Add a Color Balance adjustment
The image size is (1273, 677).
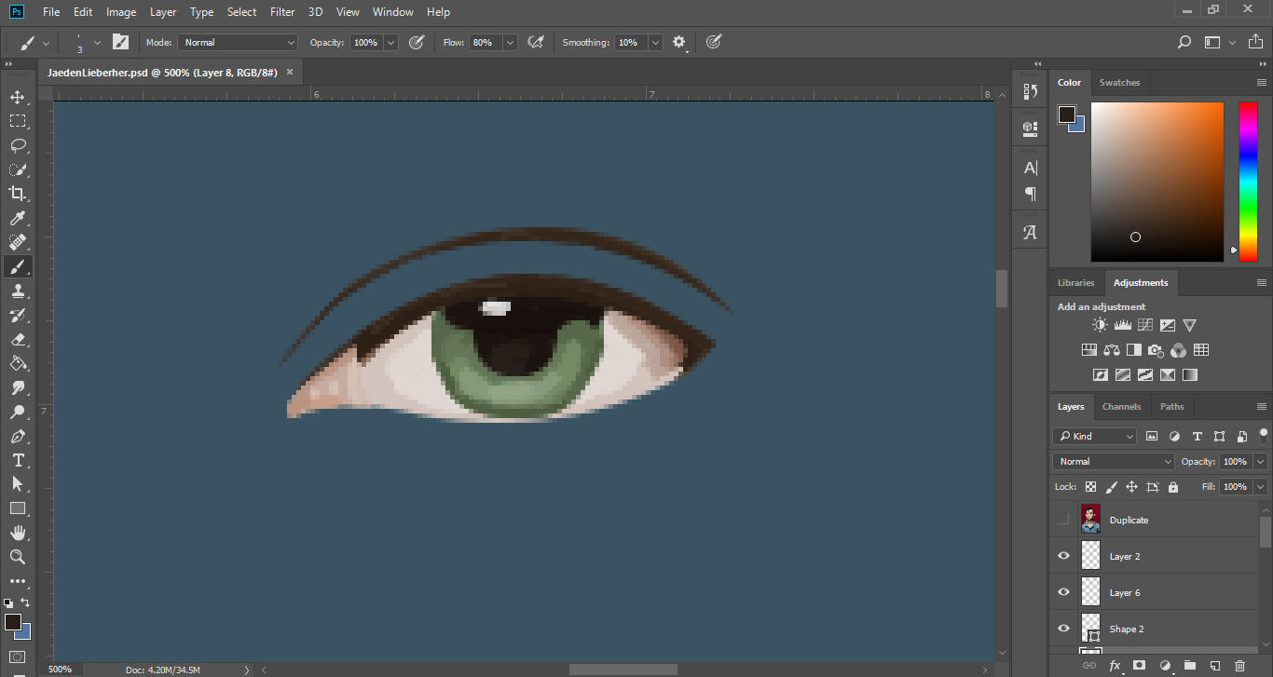point(1111,350)
